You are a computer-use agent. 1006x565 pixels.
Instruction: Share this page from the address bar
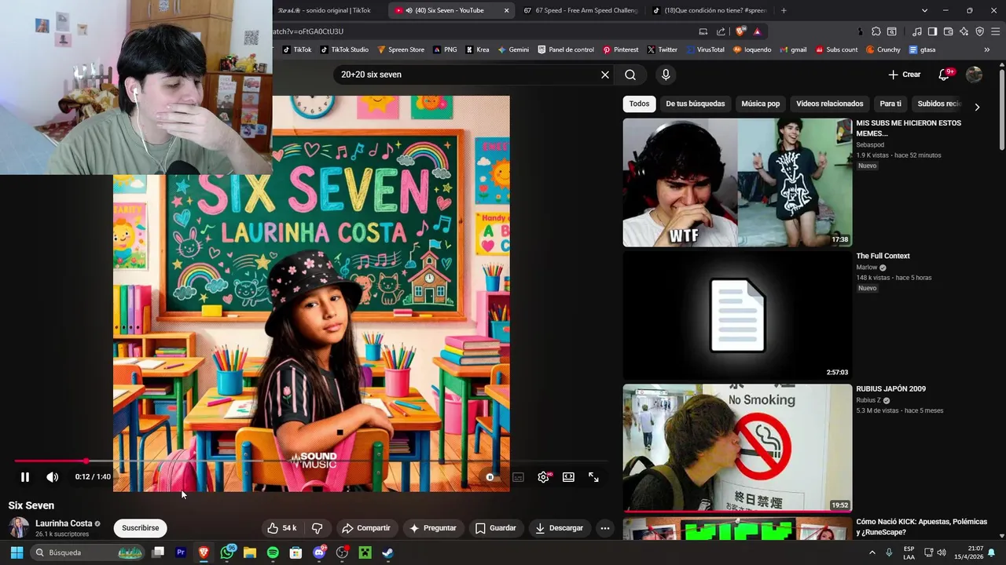[x=721, y=31]
